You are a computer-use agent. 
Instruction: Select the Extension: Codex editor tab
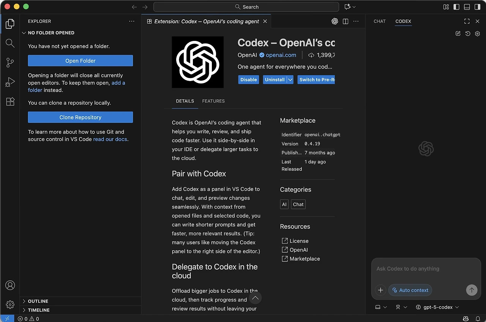[x=207, y=21]
